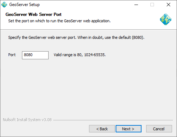Click the grayed-out maximize button

pyautogui.click(x=152, y=5)
